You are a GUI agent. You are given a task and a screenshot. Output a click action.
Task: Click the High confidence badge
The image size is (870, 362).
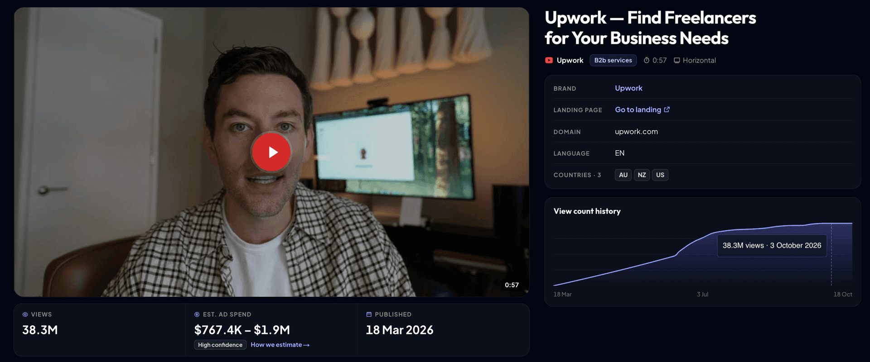pyautogui.click(x=220, y=345)
